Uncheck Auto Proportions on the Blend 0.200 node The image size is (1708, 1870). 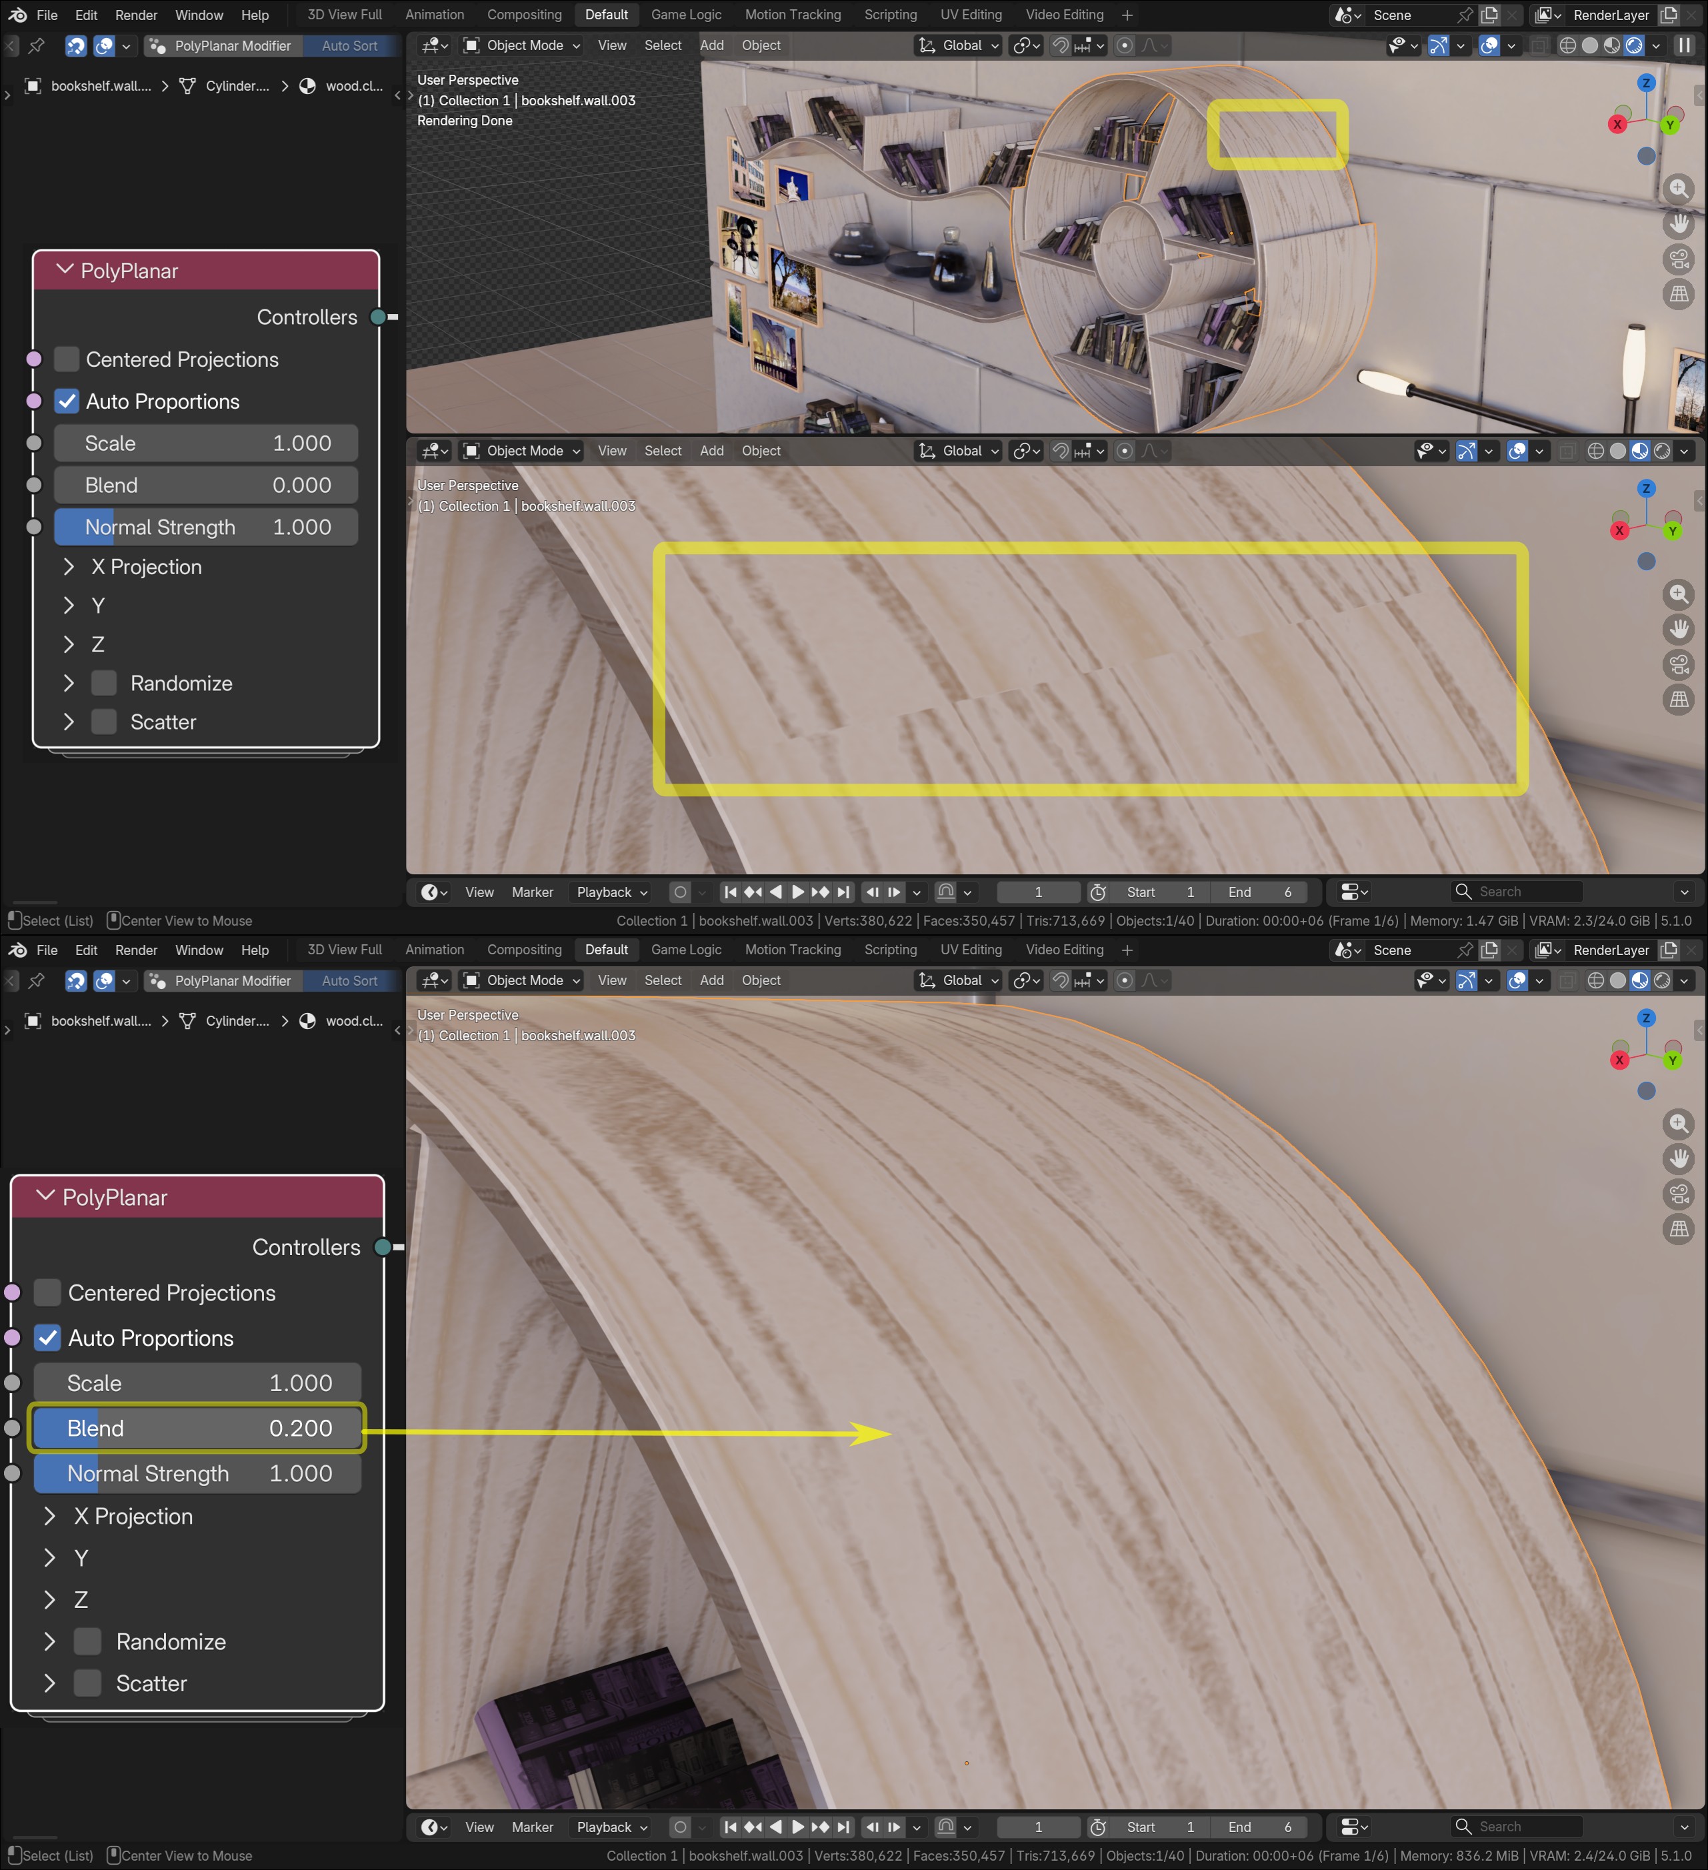tap(47, 1338)
